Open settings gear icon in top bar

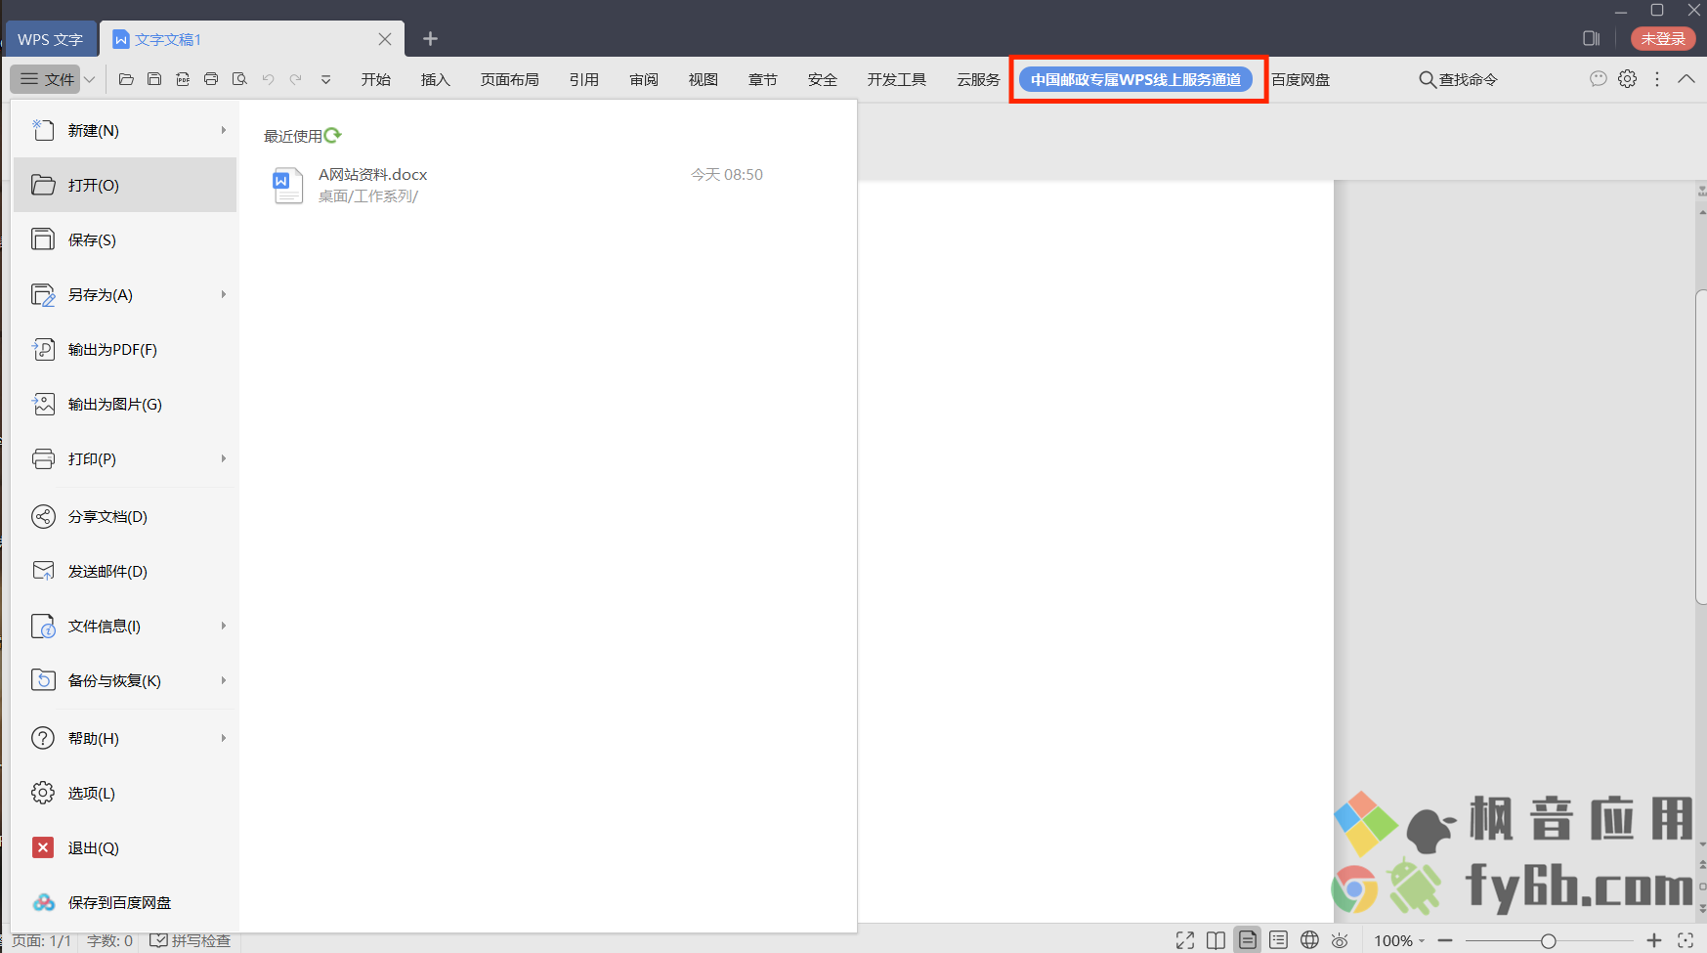click(x=1627, y=79)
